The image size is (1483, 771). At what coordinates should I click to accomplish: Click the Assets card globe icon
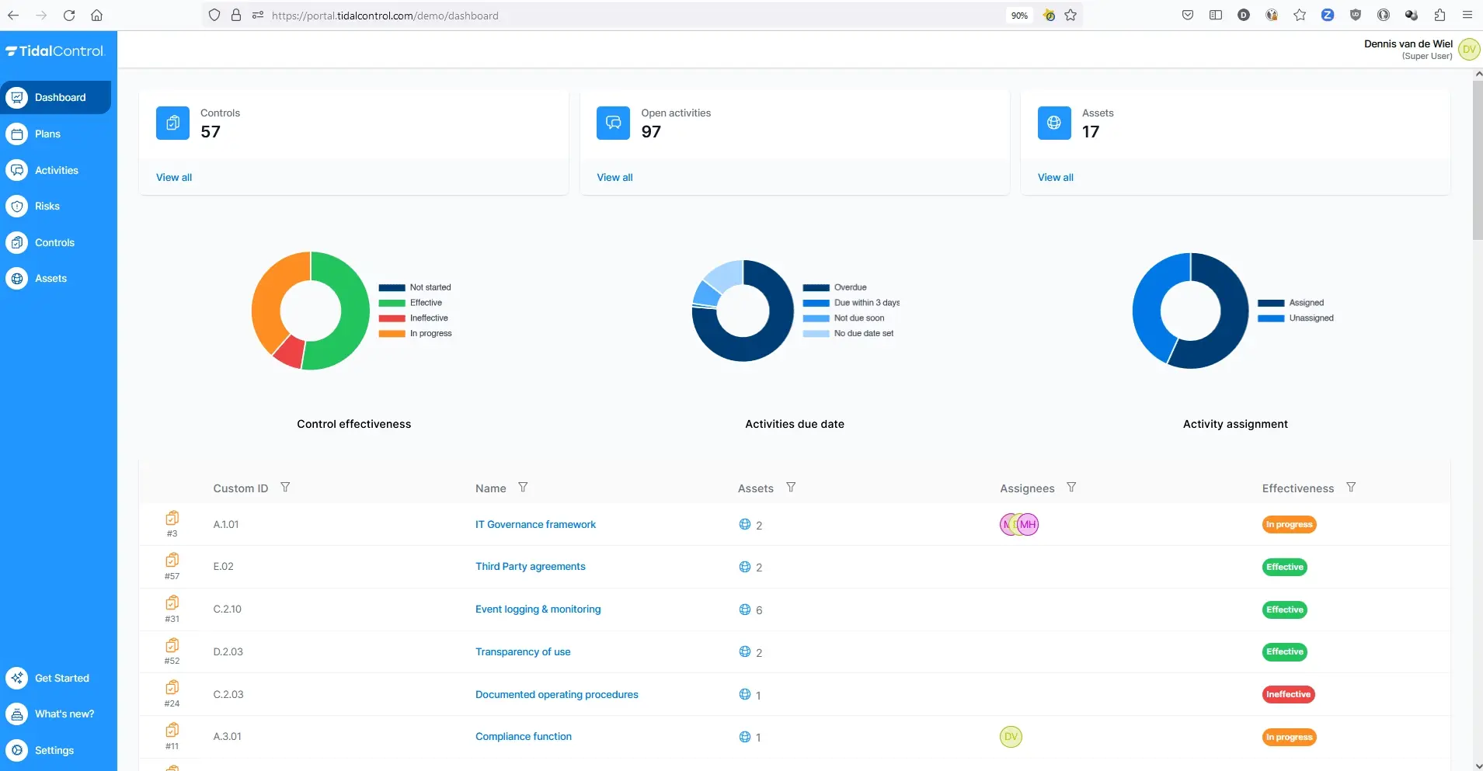(1054, 123)
